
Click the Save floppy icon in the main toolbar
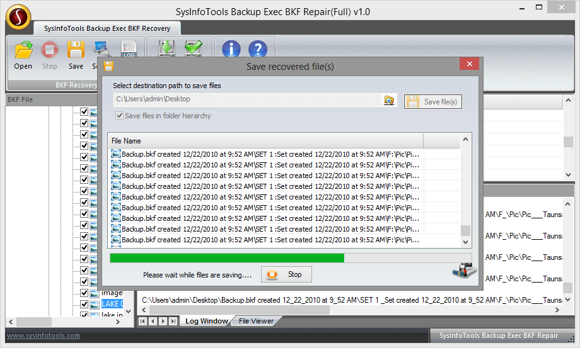point(76,50)
